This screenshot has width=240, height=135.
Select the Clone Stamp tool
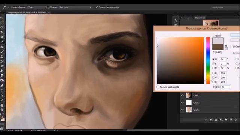pyautogui.click(x=2, y=57)
